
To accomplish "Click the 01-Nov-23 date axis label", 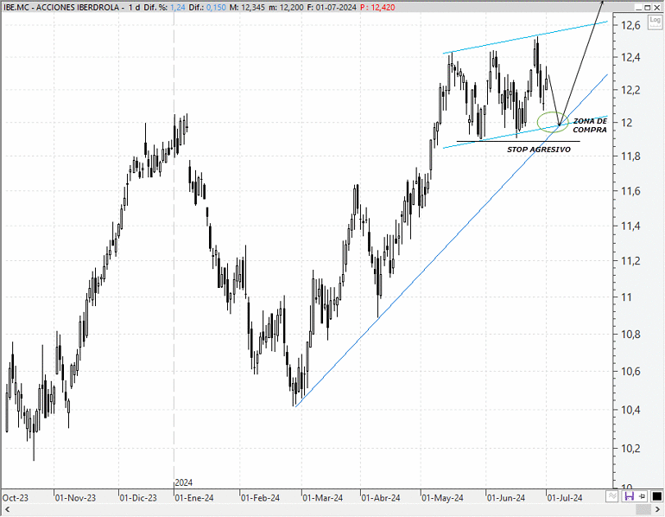I will (x=75, y=498).
